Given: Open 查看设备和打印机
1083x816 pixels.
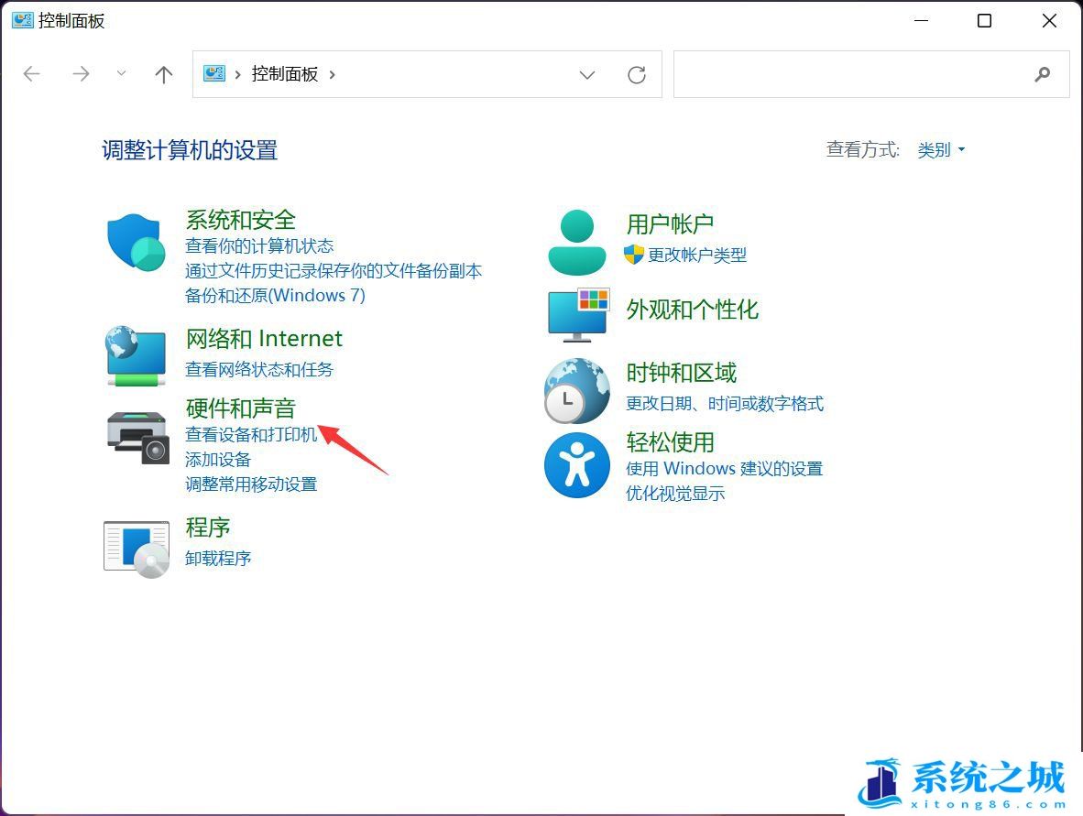Looking at the screenshot, I should [x=252, y=434].
